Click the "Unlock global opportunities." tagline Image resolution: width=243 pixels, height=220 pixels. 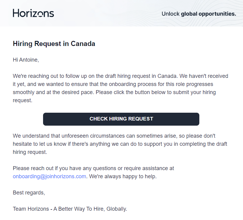tap(199, 14)
